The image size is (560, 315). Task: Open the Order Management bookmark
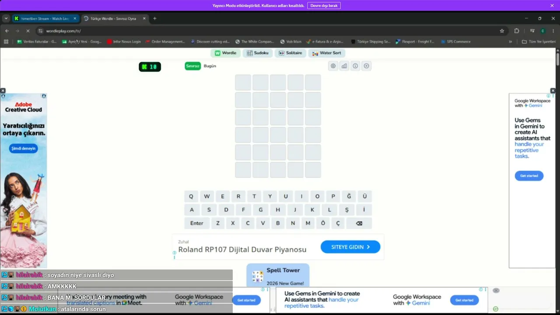(x=164, y=42)
